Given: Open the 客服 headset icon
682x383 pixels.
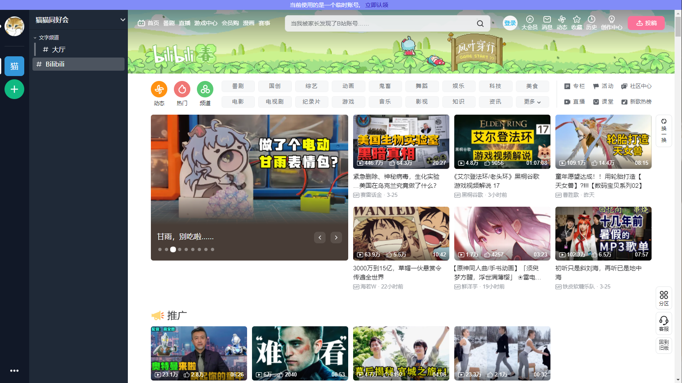Looking at the screenshot, I should pyautogui.click(x=664, y=323).
